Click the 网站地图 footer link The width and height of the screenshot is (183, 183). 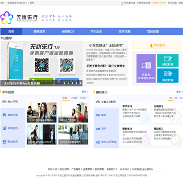pos(64,169)
